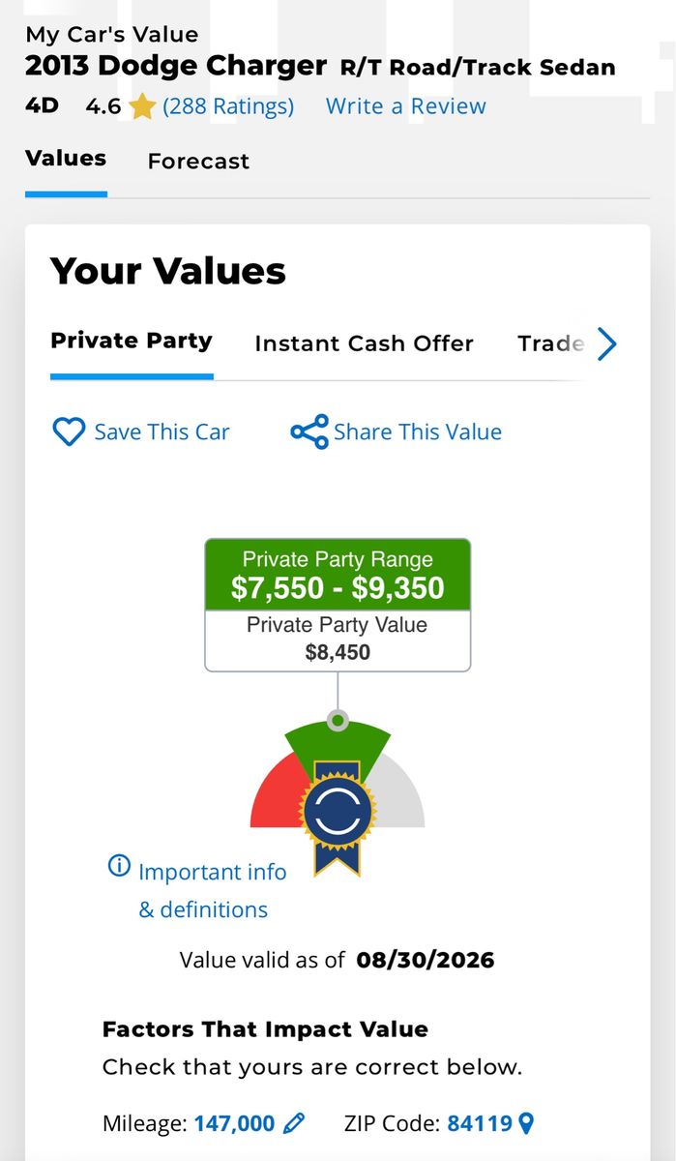Screen dimensions: 676x1161
Task: Tap the KBB ribbon badge on gauge
Action: pos(337,814)
